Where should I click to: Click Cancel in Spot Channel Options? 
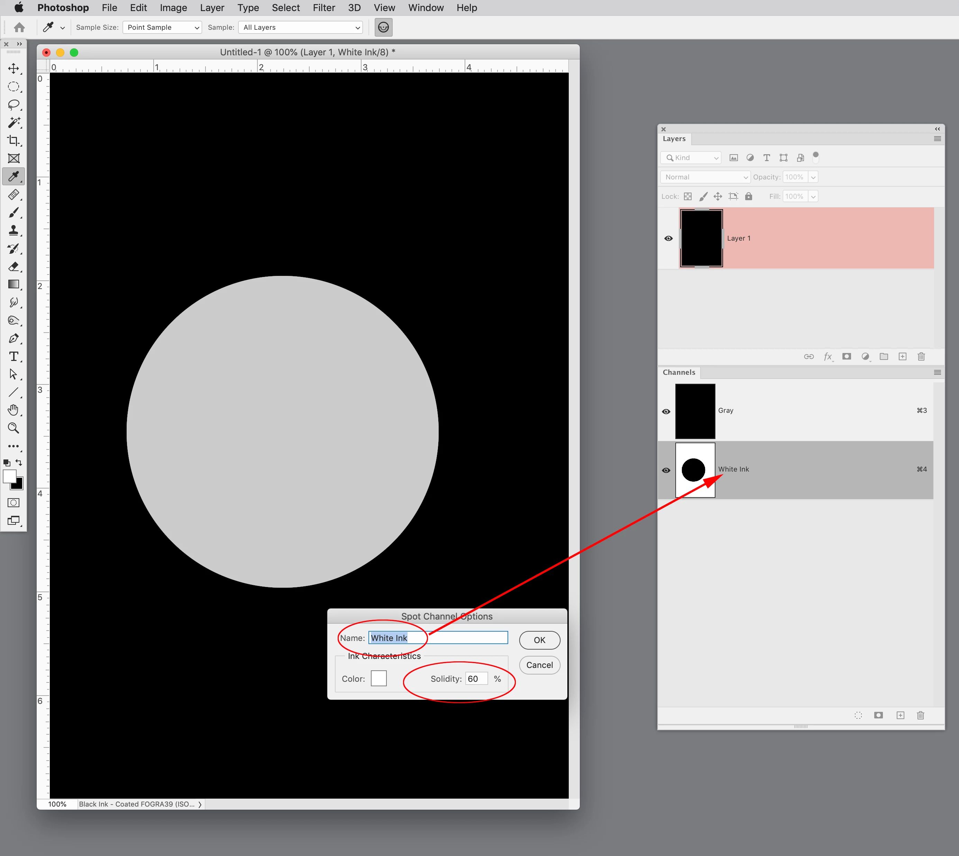point(539,665)
